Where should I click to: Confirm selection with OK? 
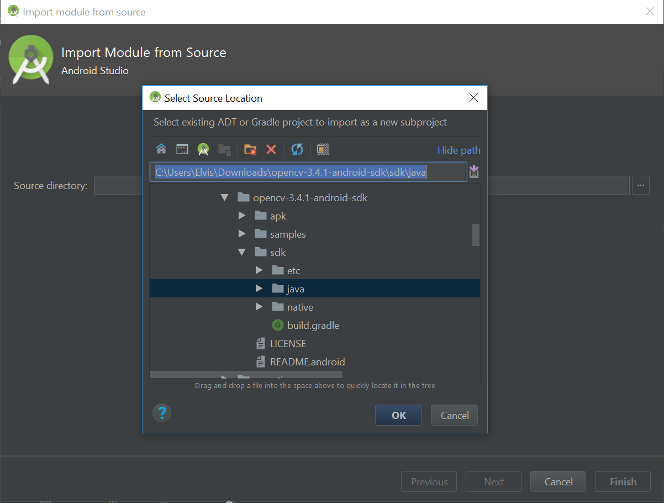pyautogui.click(x=398, y=415)
